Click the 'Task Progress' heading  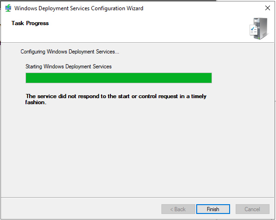click(x=30, y=23)
